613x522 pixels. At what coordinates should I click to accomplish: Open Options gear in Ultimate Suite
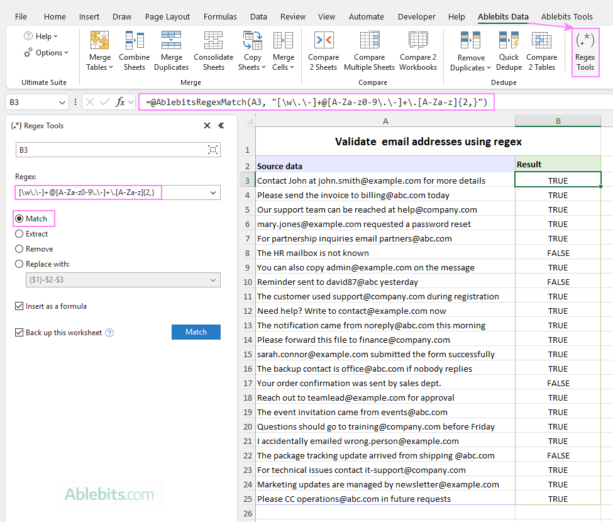28,52
